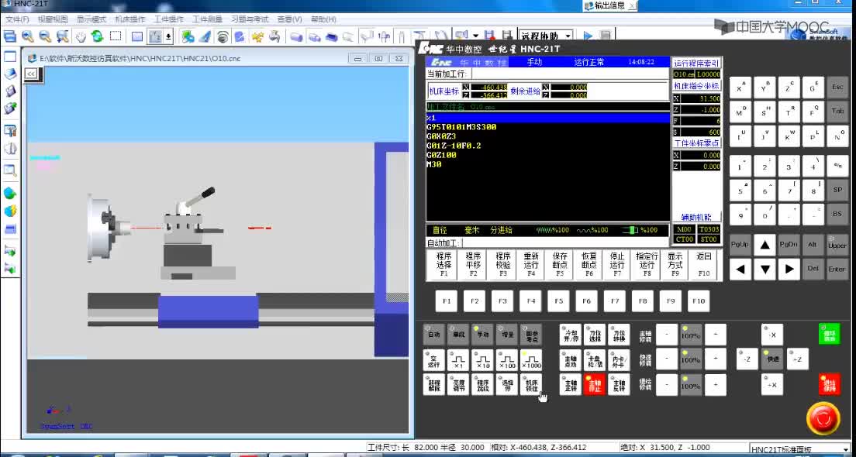Click the Enter key on keypad
The height and width of the screenshot is (457, 856).
[x=837, y=269]
